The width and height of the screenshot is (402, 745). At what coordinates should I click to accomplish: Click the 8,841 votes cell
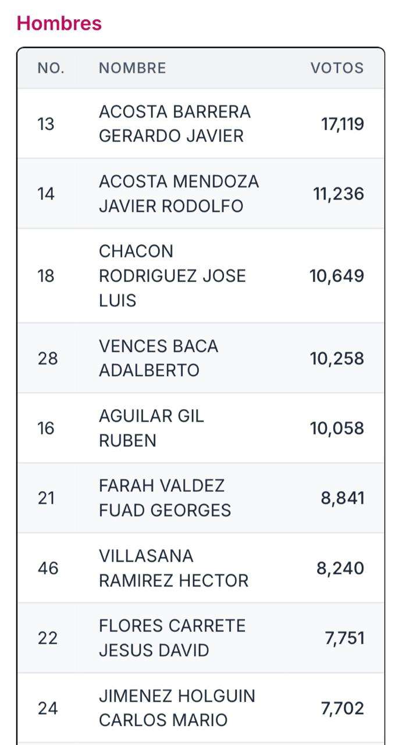click(x=342, y=498)
